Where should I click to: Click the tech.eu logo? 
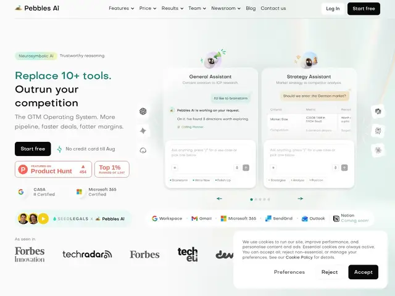point(188,254)
